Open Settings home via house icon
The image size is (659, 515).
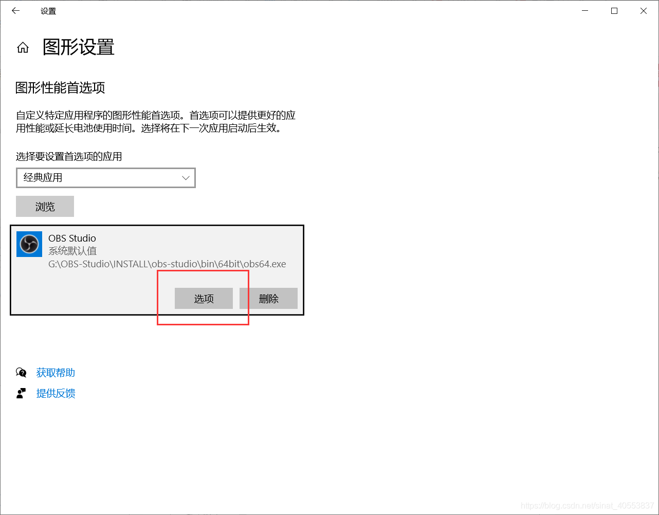pyautogui.click(x=23, y=48)
